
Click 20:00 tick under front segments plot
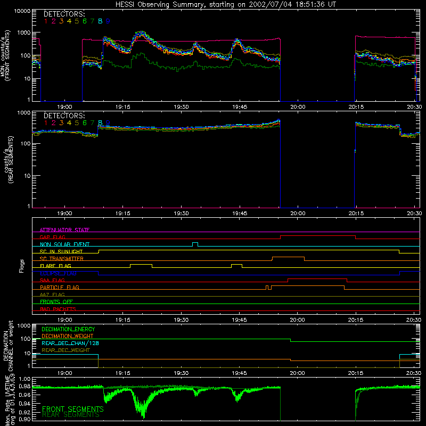pyautogui.click(x=298, y=107)
